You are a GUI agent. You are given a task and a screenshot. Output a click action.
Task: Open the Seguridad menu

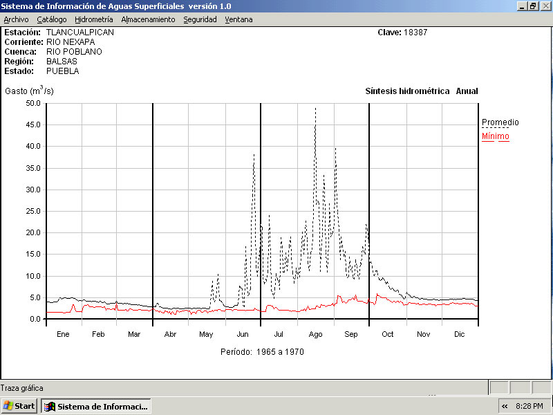200,19
